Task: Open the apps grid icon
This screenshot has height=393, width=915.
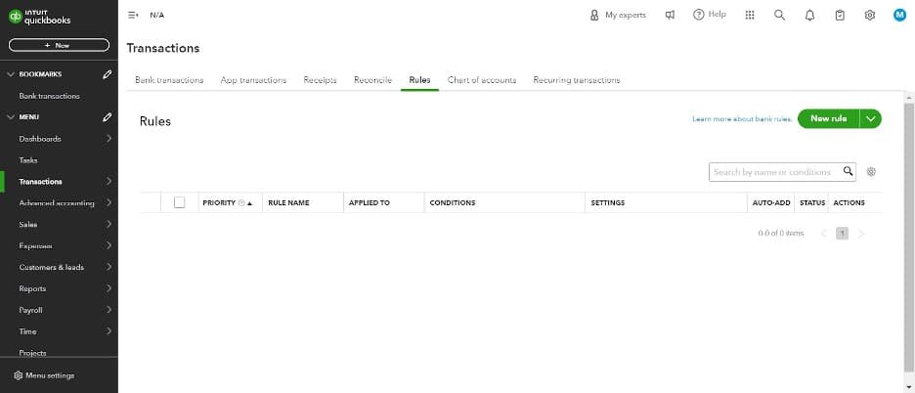Action: 750,16
